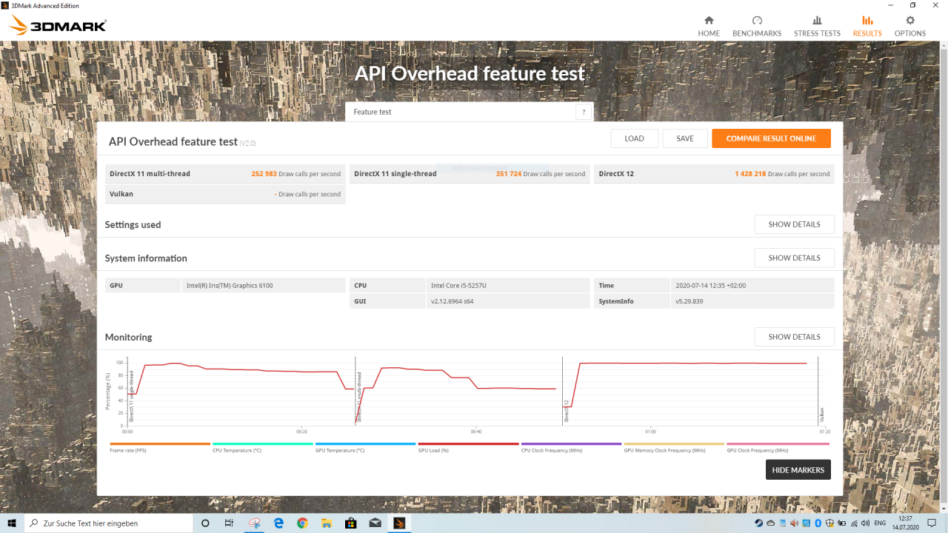
Task: Open the Options gear menu
Action: click(x=910, y=26)
